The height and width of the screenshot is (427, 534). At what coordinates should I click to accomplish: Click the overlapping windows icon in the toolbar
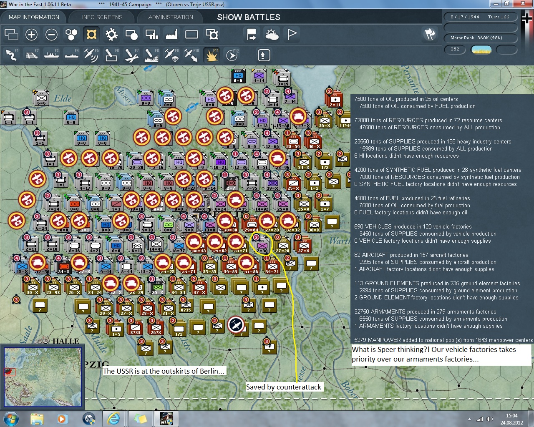tap(11, 34)
